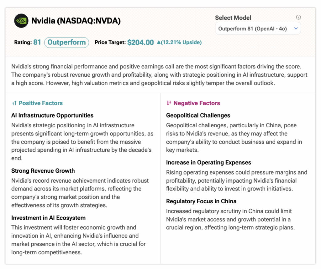This screenshot has width=321, height=269.
Task: Click the $204.00 price target
Action: pos(140,43)
